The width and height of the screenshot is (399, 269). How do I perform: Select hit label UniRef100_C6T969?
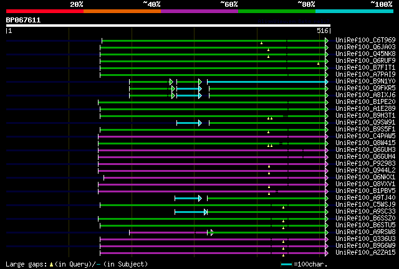point(365,40)
